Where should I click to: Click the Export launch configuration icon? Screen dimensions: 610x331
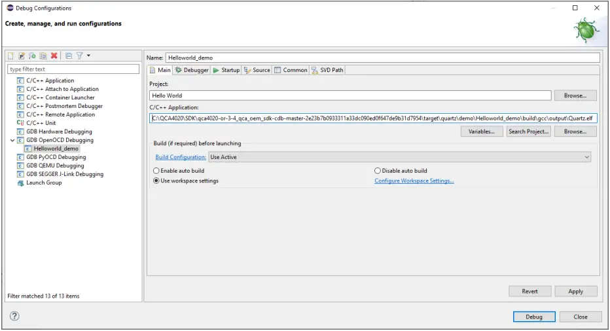32,56
